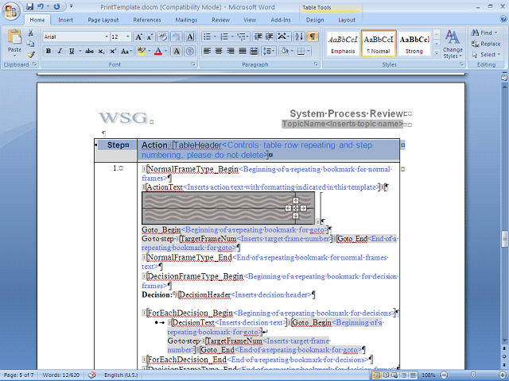Screen dimensions: 509x381
Task: Cut the selection with scissors icon
Action: 31,33
